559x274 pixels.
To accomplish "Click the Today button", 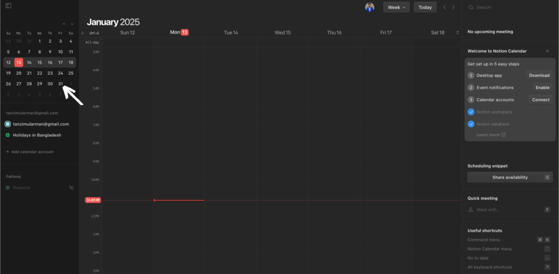I will pos(425,7).
